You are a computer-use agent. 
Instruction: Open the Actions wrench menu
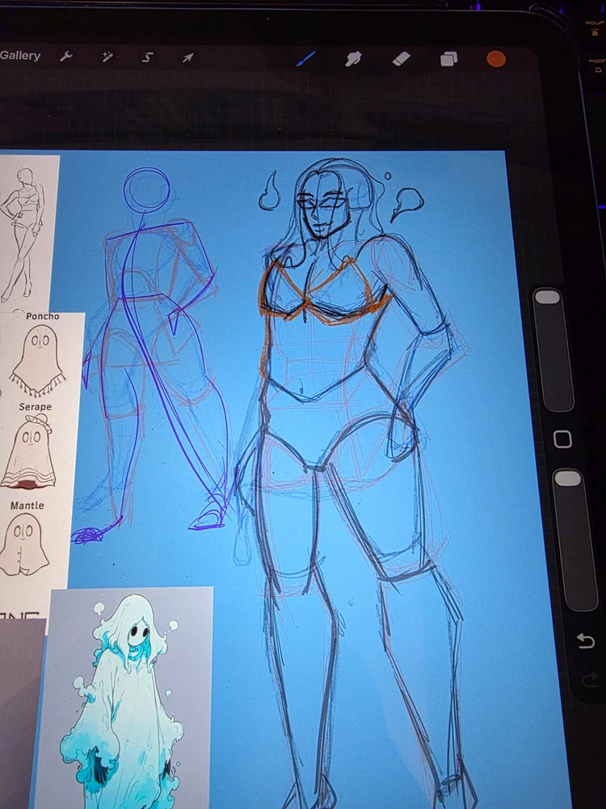[66, 57]
